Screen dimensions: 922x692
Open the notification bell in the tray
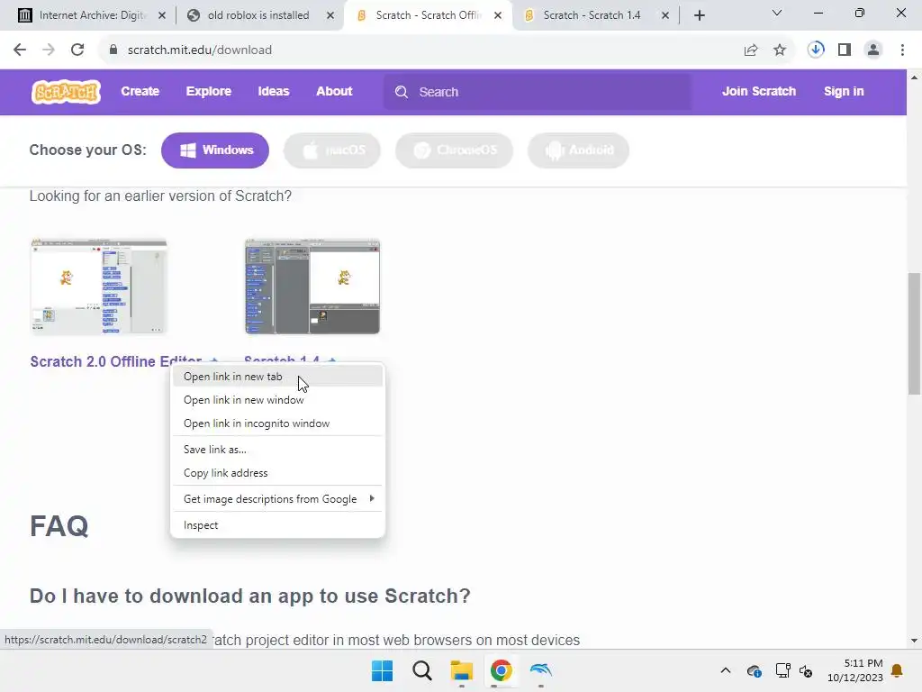click(898, 670)
